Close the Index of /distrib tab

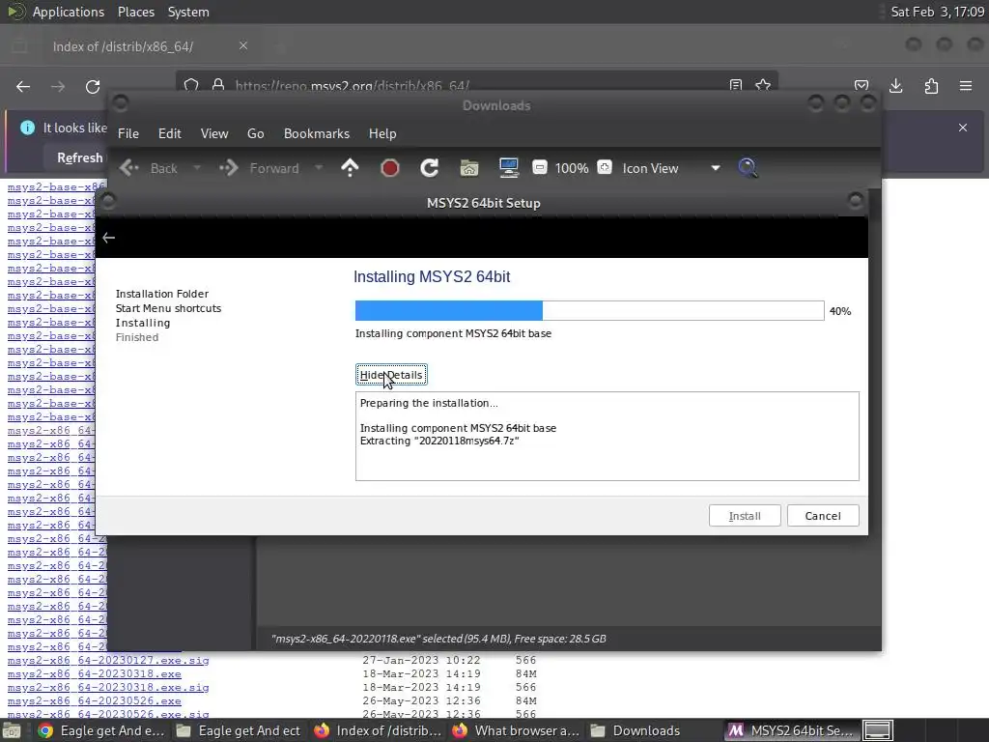pyautogui.click(x=243, y=46)
